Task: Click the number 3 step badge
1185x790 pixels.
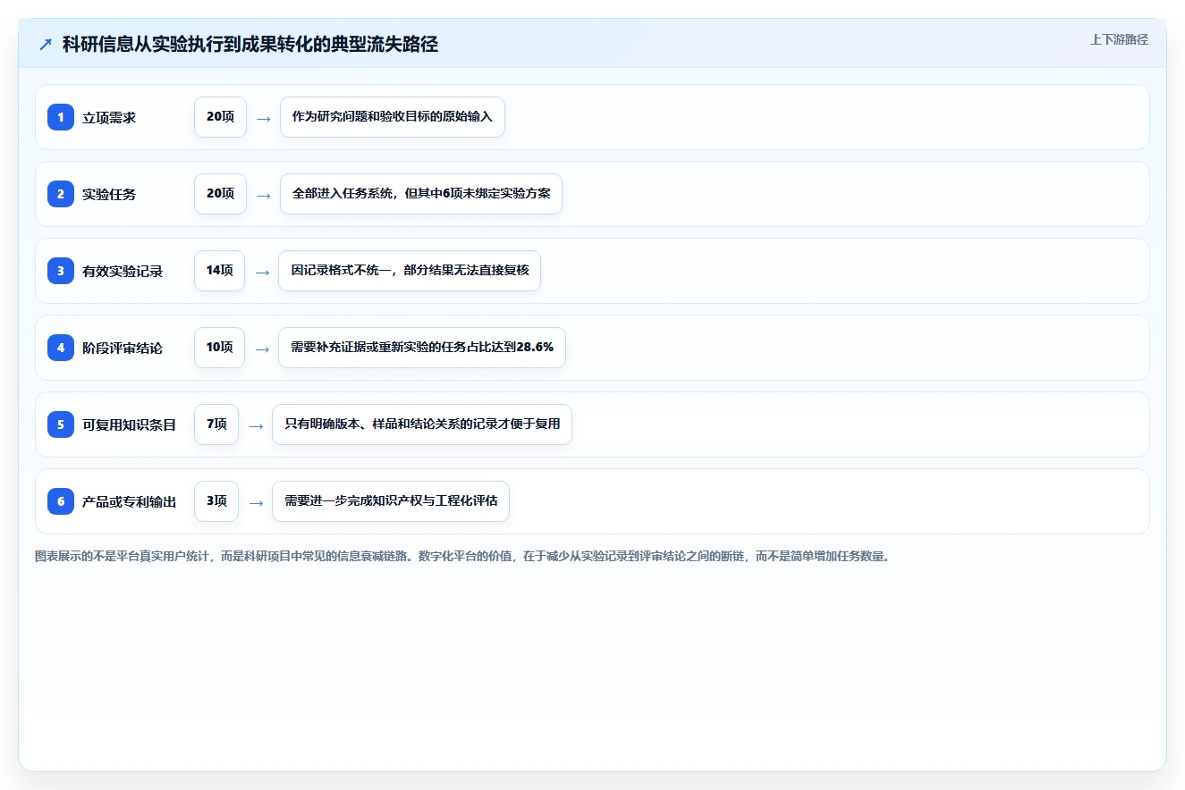Action: (61, 271)
